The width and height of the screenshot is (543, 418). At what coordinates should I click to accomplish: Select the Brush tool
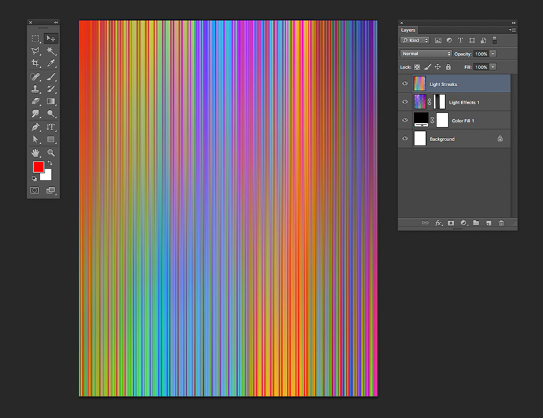51,77
